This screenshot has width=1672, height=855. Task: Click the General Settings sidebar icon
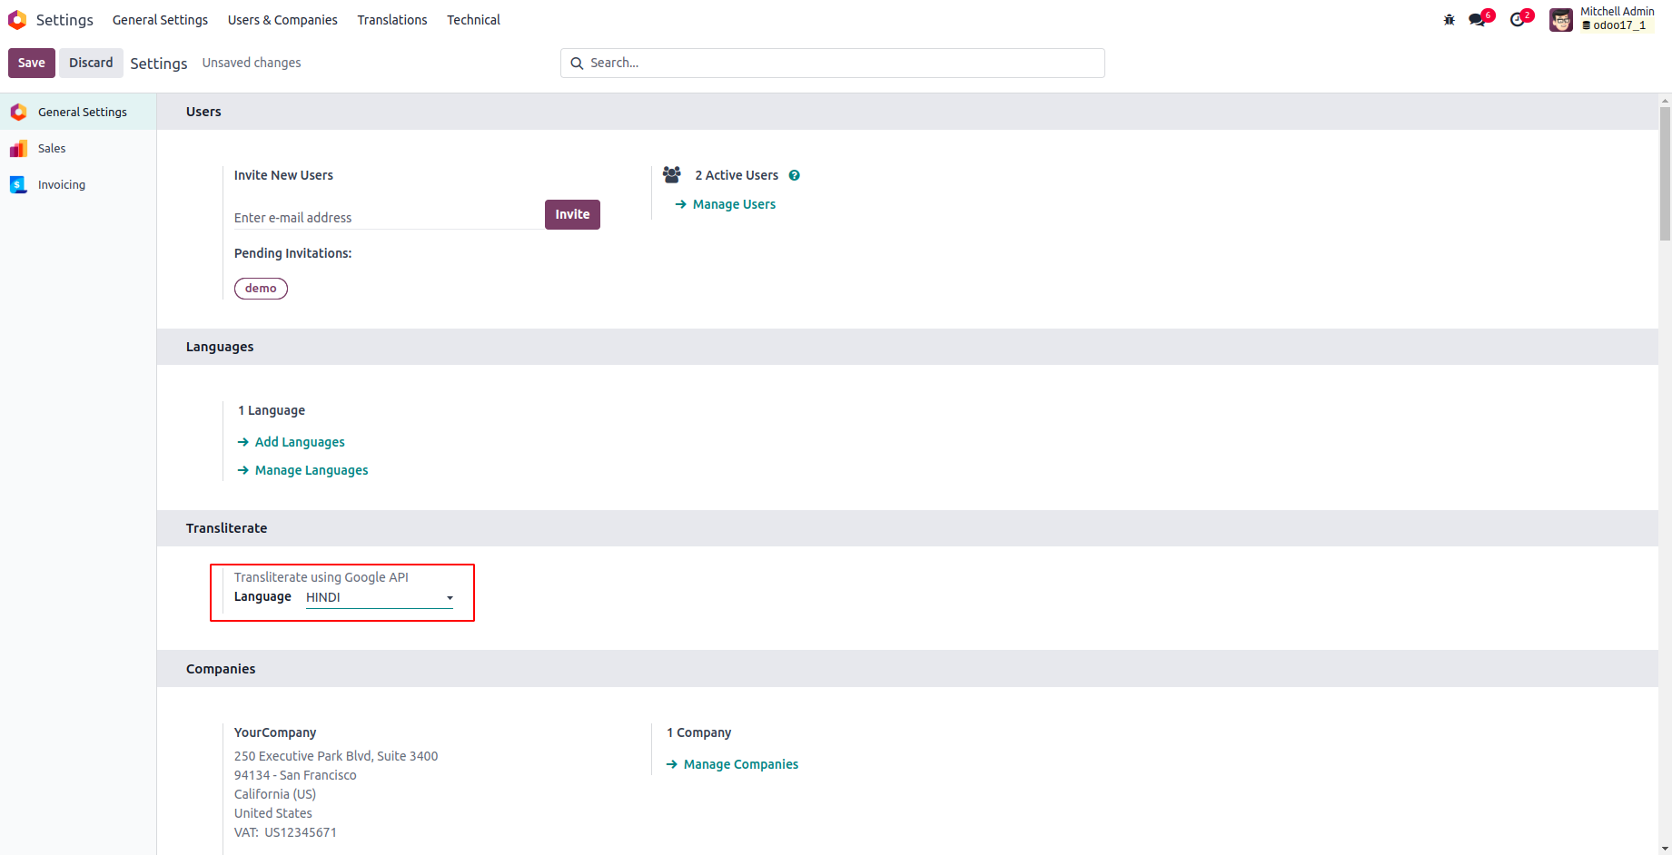point(18,113)
